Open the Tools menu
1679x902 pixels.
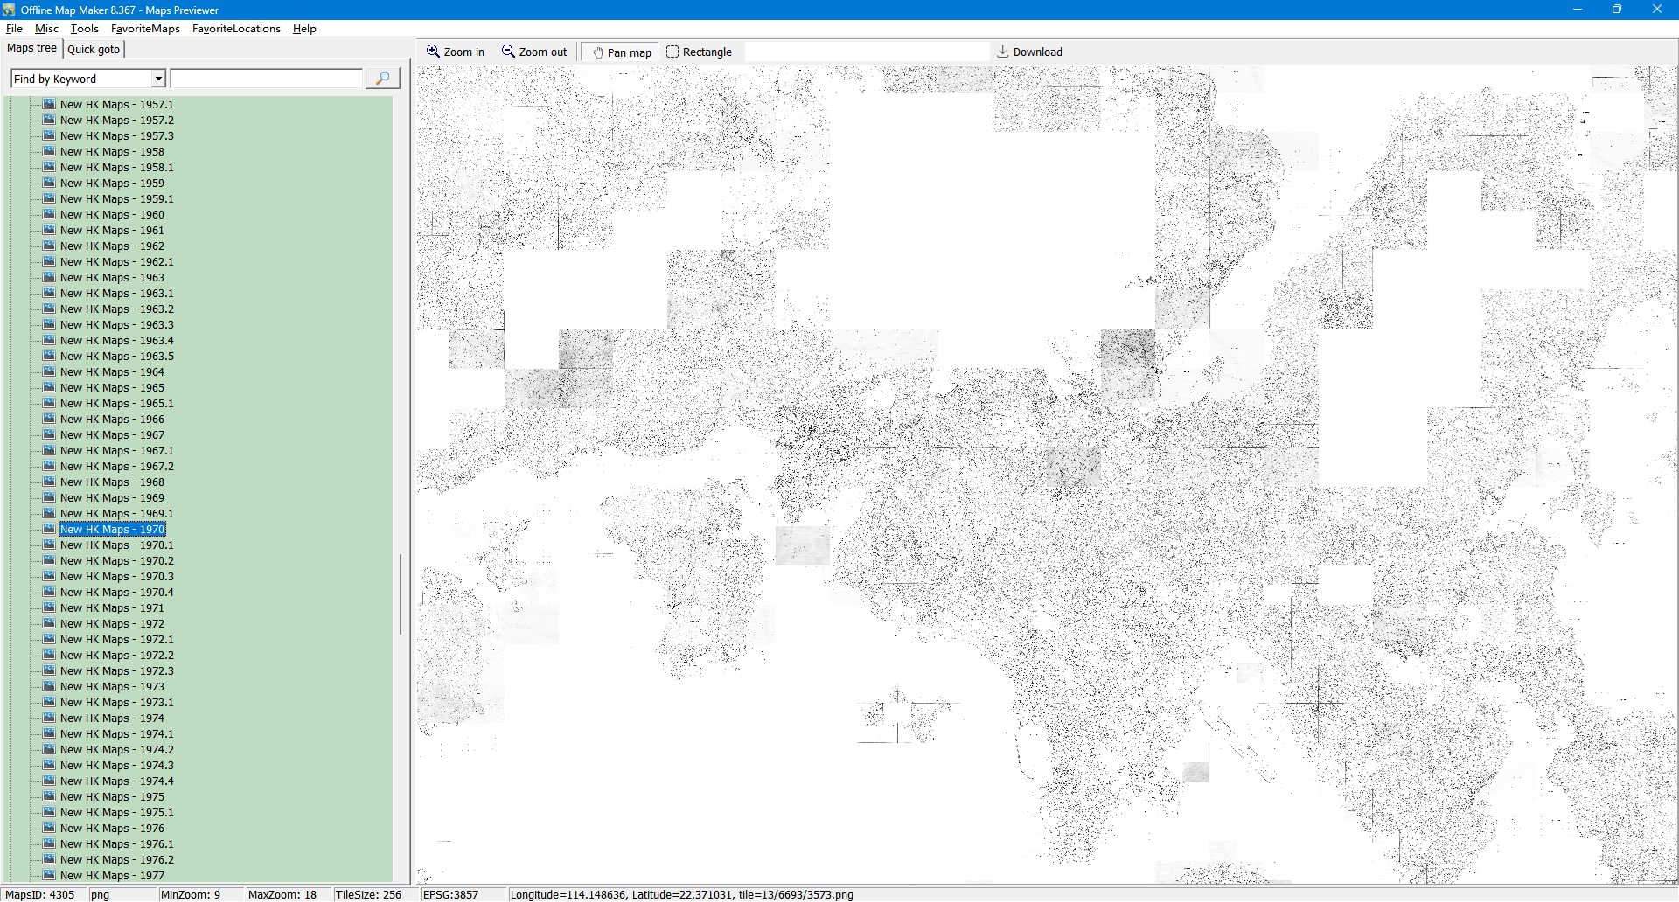[x=85, y=29]
